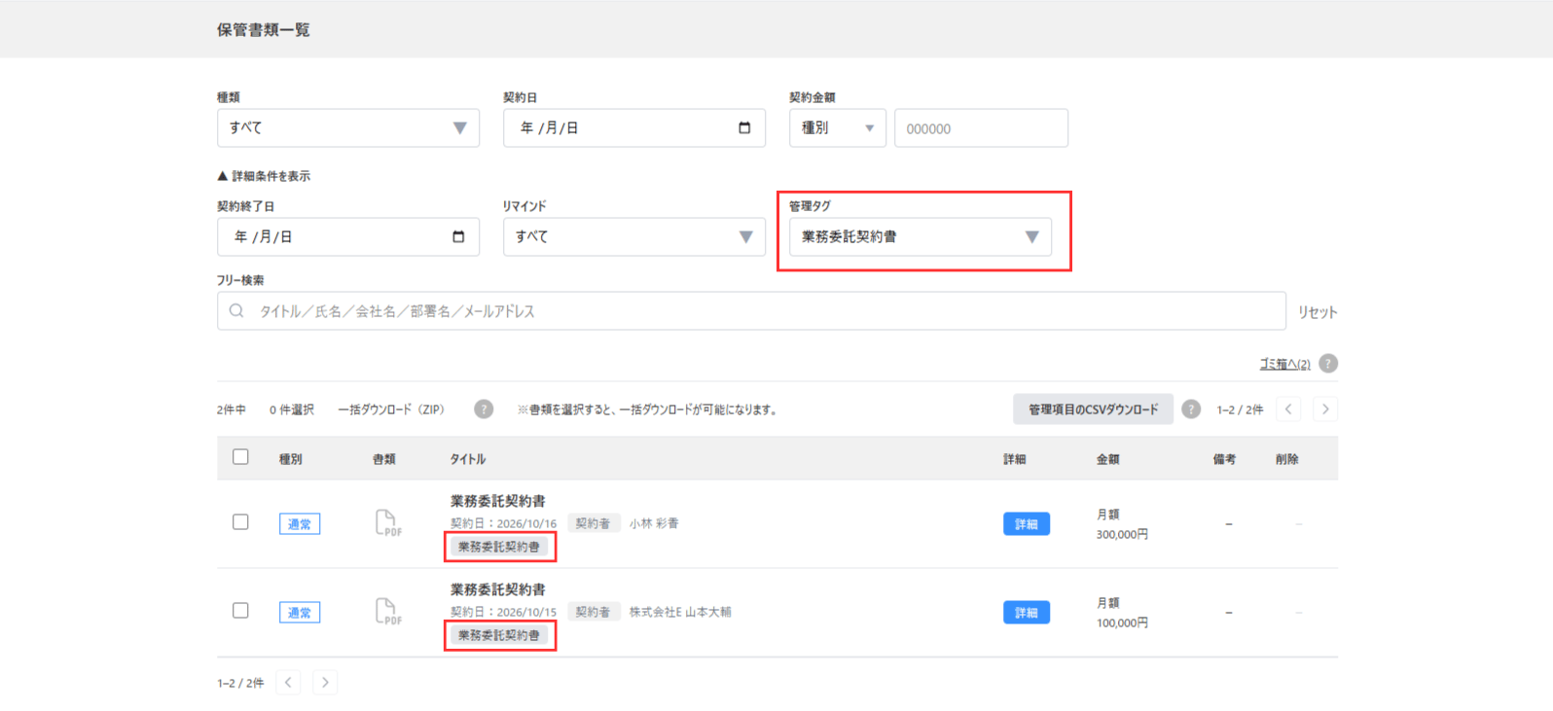Open the 管理タグ dropdown showing 業務委託契約書
This screenshot has height=711, width=1553.
click(920, 236)
